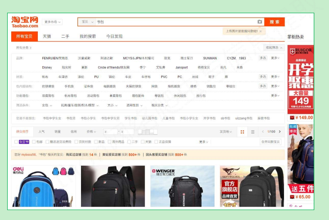Enable the 正品保障 checkbox
This screenshot has width=329, height=220.
[156, 142]
